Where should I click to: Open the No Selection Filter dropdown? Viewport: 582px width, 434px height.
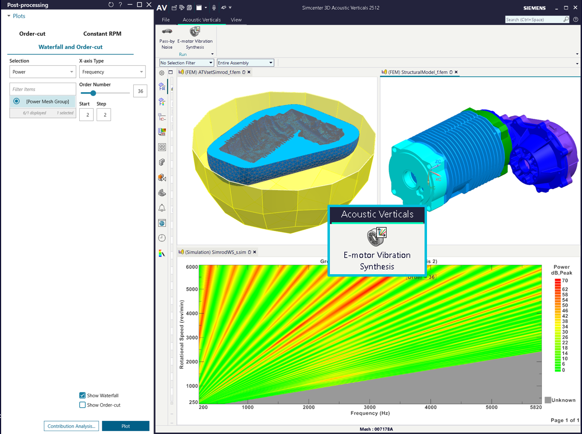(x=186, y=63)
